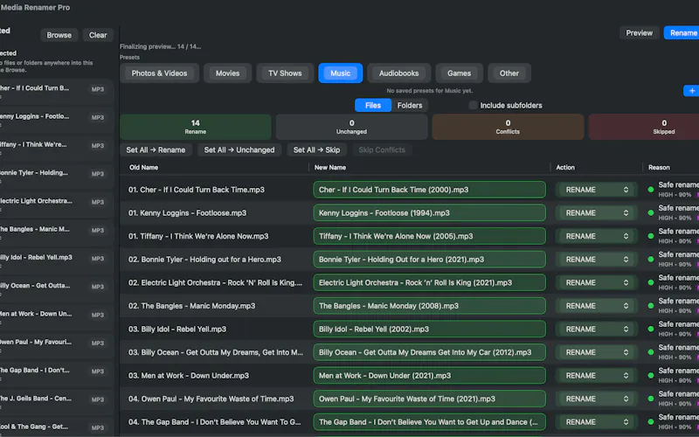Open Action dropdown for Billy Idol row
The height and width of the screenshot is (437, 699).
[596, 329]
